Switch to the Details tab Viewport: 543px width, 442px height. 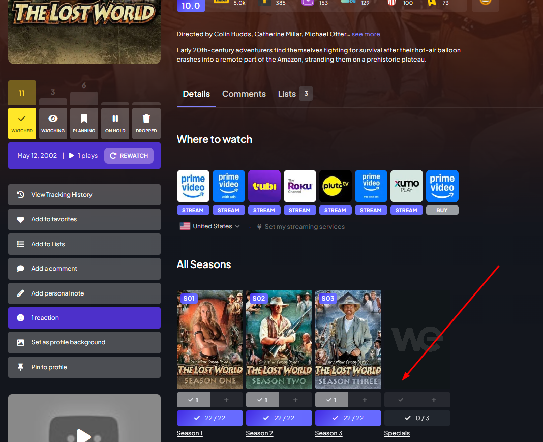[196, 94]
